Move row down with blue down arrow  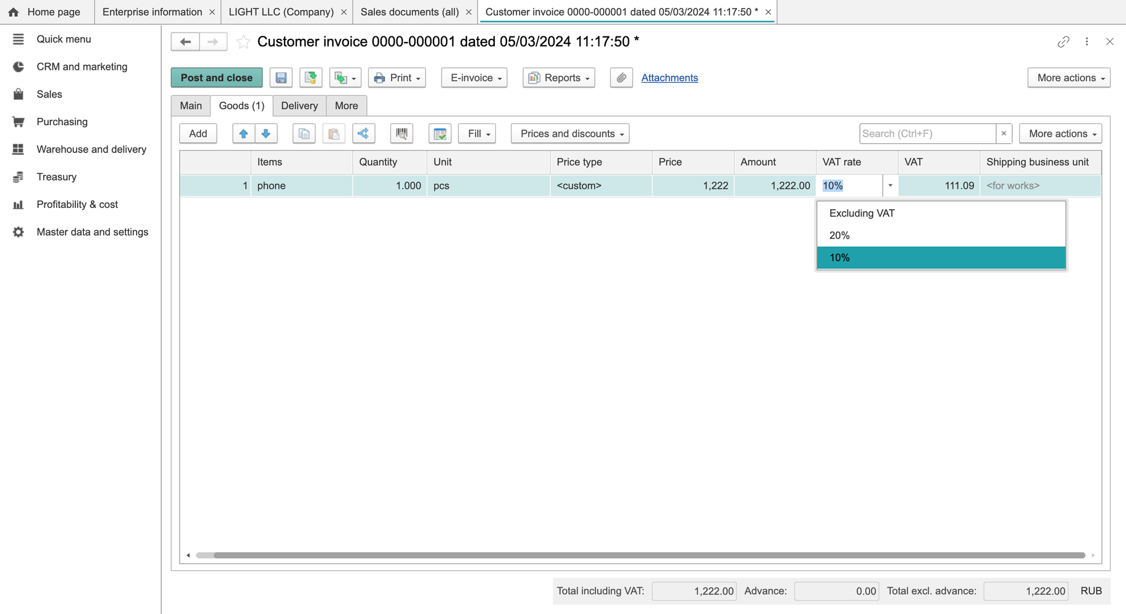[266, 134]
